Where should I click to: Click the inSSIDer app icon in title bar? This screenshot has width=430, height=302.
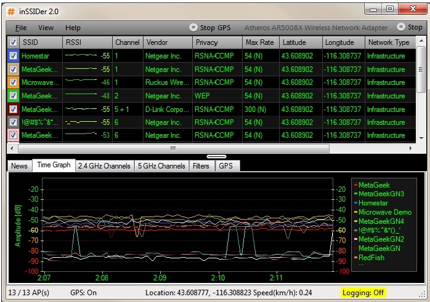[11, 10]
